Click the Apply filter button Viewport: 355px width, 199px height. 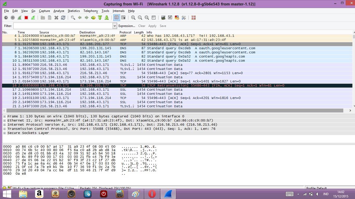point(152,26)
